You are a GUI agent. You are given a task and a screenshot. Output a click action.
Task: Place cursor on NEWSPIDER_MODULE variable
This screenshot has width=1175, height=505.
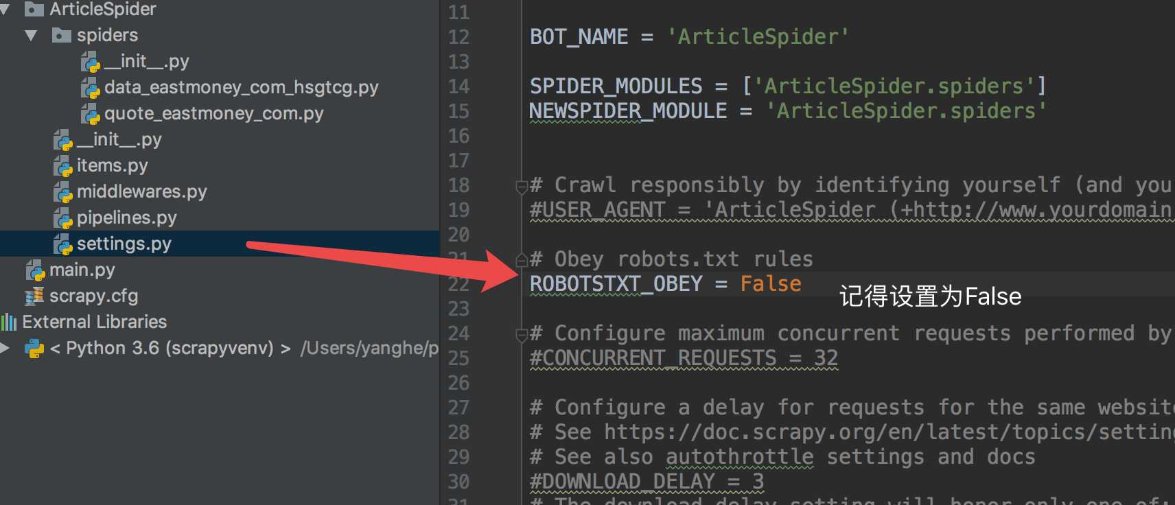(x=628, y=111)
